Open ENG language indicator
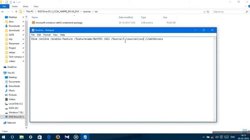This screenshot has width=250, height=140. coord(233,137)
